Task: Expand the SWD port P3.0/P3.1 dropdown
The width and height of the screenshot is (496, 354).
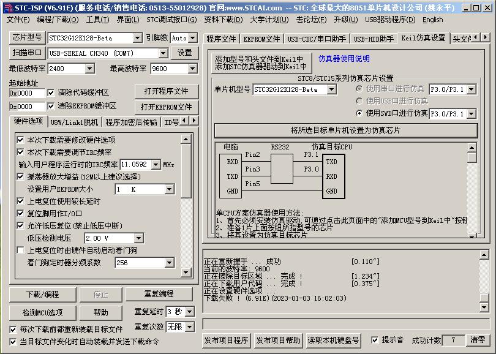Action: (x=472, y=114)
